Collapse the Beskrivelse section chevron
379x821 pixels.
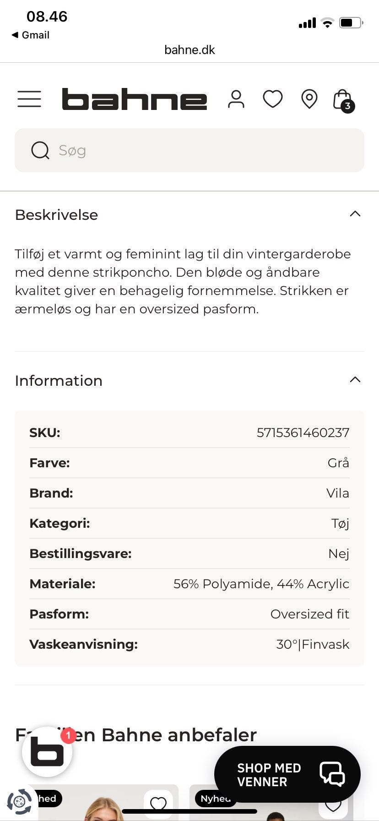pos(355,214)
